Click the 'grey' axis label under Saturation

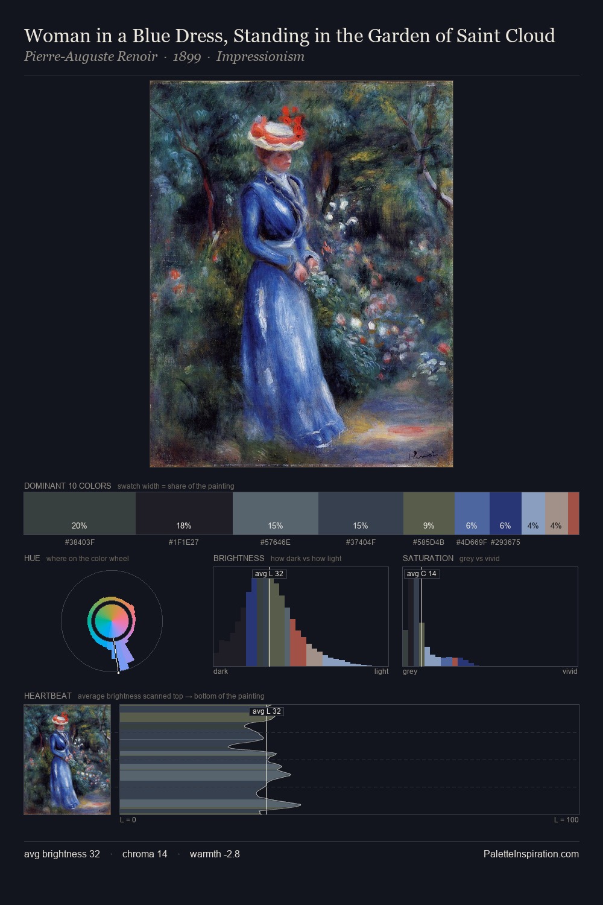coord(410,672)
